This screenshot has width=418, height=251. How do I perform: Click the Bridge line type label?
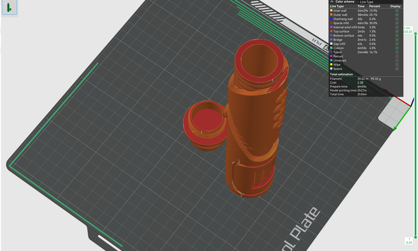point(338,40)
